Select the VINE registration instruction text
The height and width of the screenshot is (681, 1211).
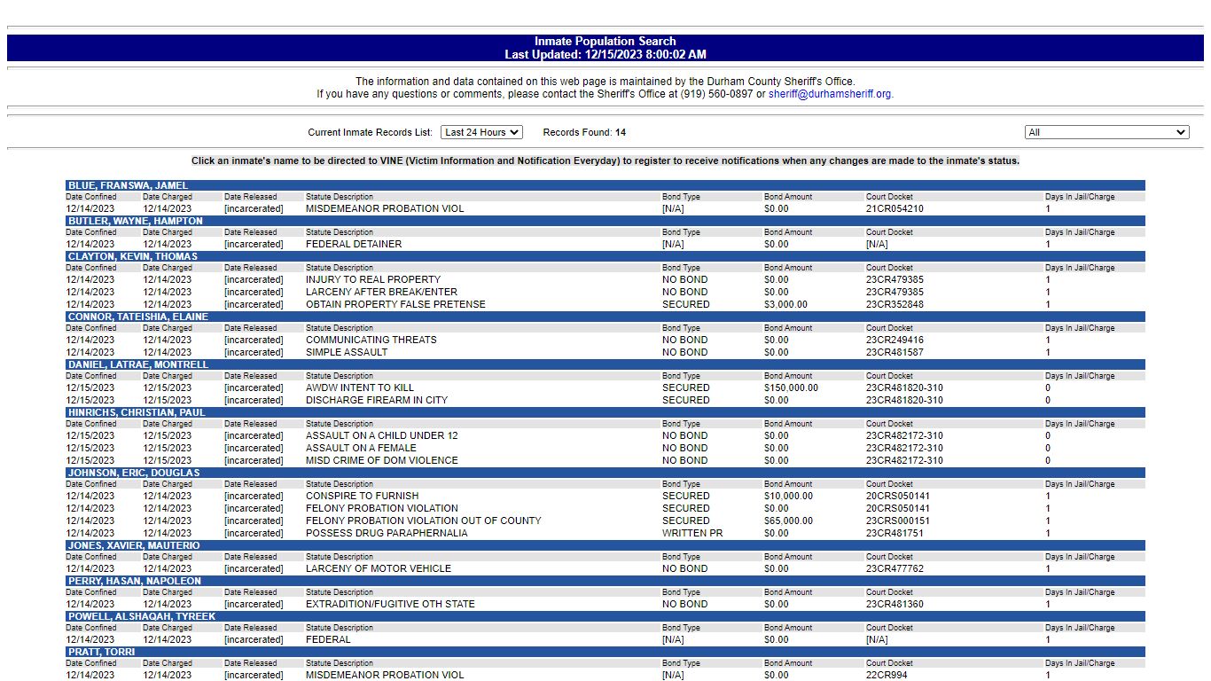coord(605,160)
